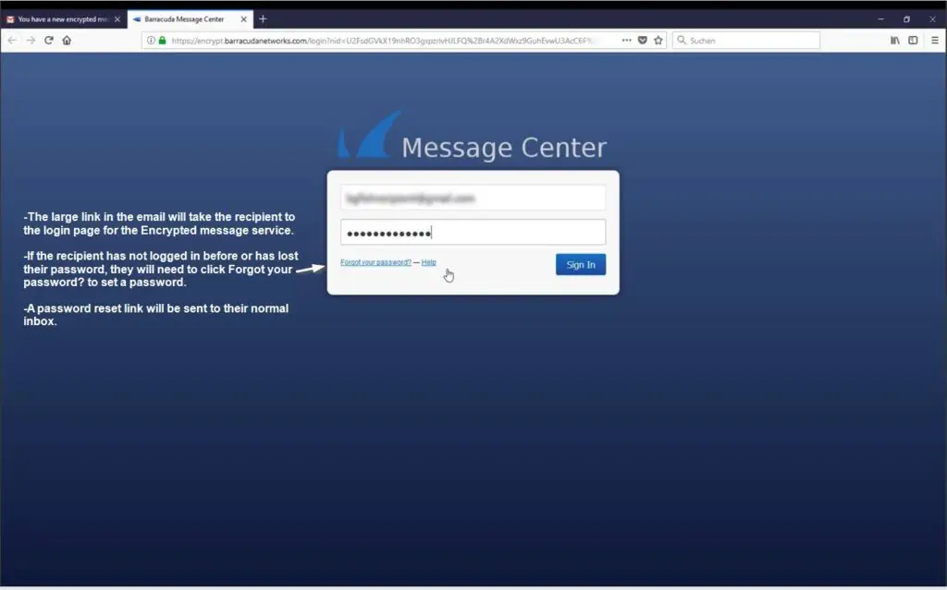
Task: Minimize the Firefox window
Action: click(x=880, y=19)
